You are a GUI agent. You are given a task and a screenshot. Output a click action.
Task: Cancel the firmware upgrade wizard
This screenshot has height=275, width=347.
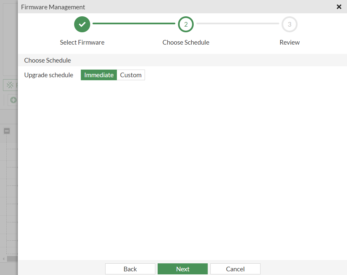(235, 269)
